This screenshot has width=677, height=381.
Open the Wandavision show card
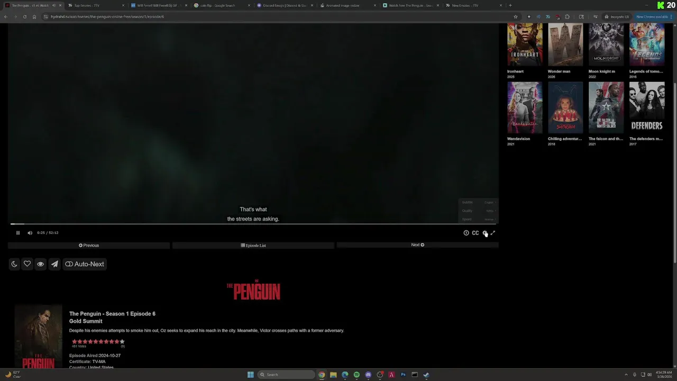coord(525,114)
